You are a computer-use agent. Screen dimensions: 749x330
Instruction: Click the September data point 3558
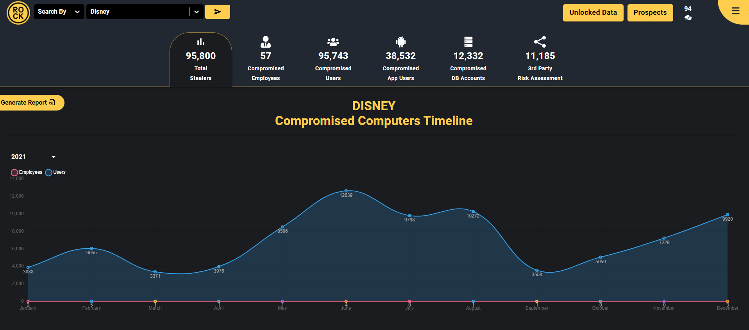(537, 270)
